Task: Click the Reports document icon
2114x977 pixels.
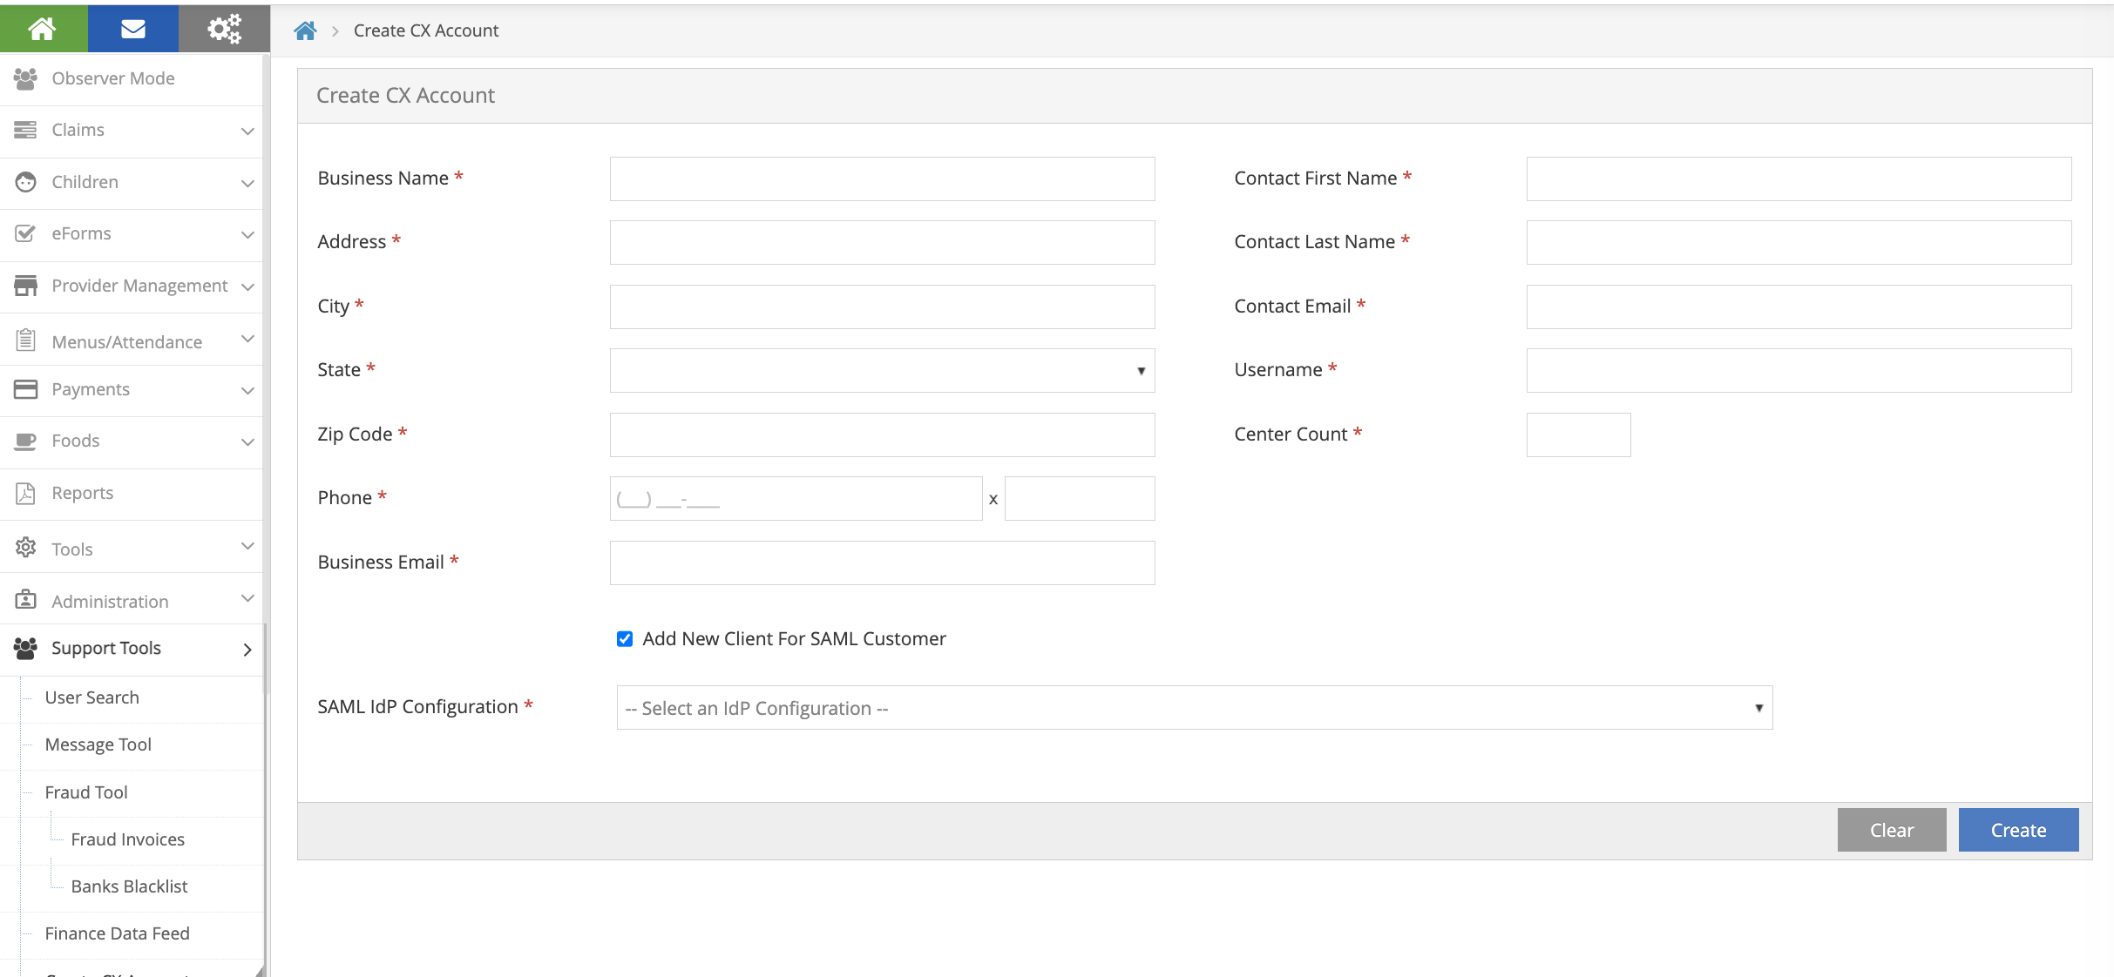Action: pos(25,492)
